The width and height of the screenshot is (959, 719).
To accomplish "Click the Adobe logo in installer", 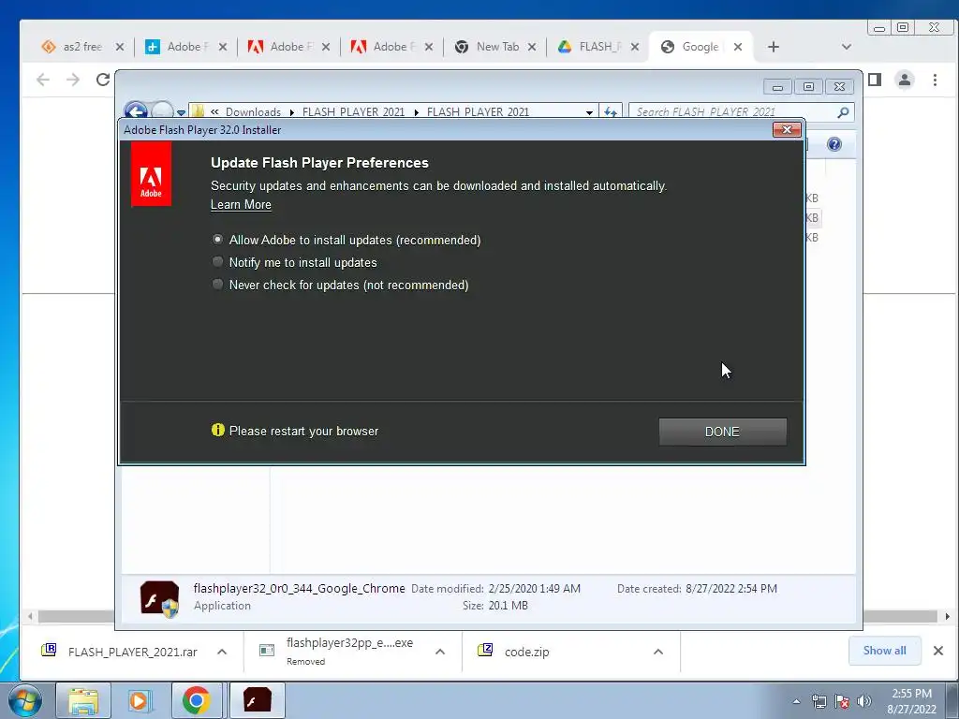I will pyautogui.click(x=151, y=174).
